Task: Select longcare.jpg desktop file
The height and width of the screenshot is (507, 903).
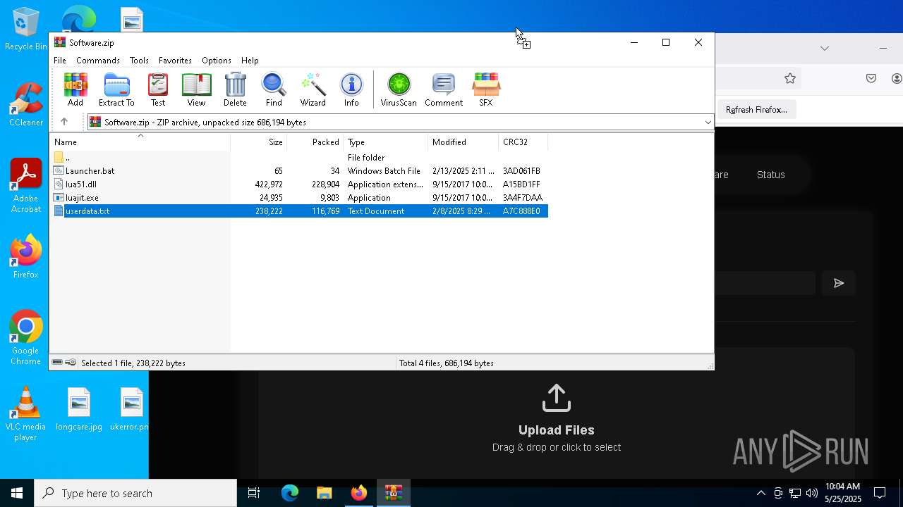Action: pos(79,410)
